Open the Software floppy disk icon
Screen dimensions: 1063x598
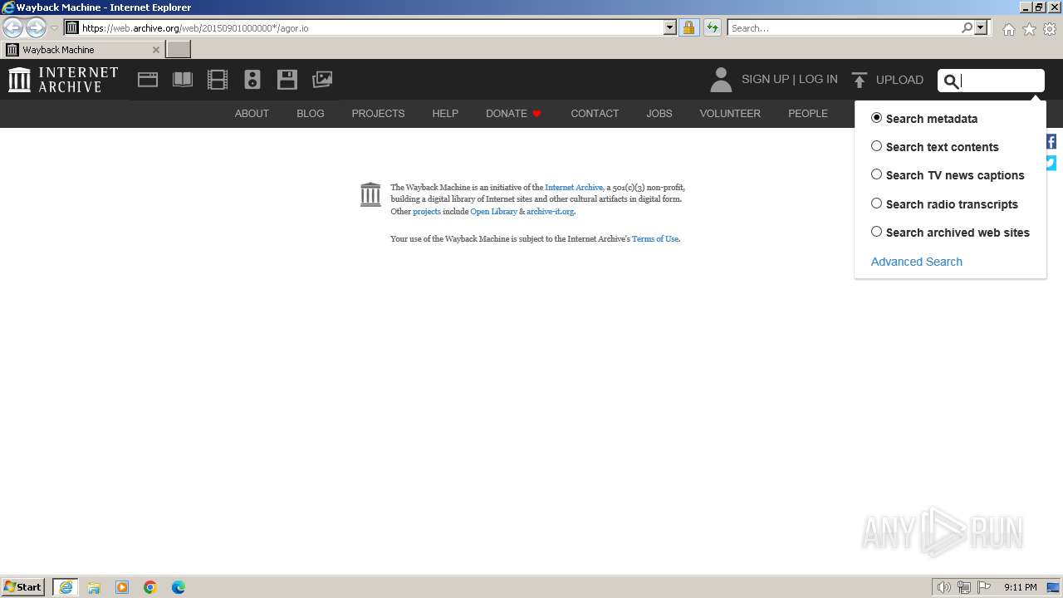[x=287, y=80]
